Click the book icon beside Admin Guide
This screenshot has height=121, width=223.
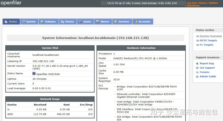coord(197,76)
